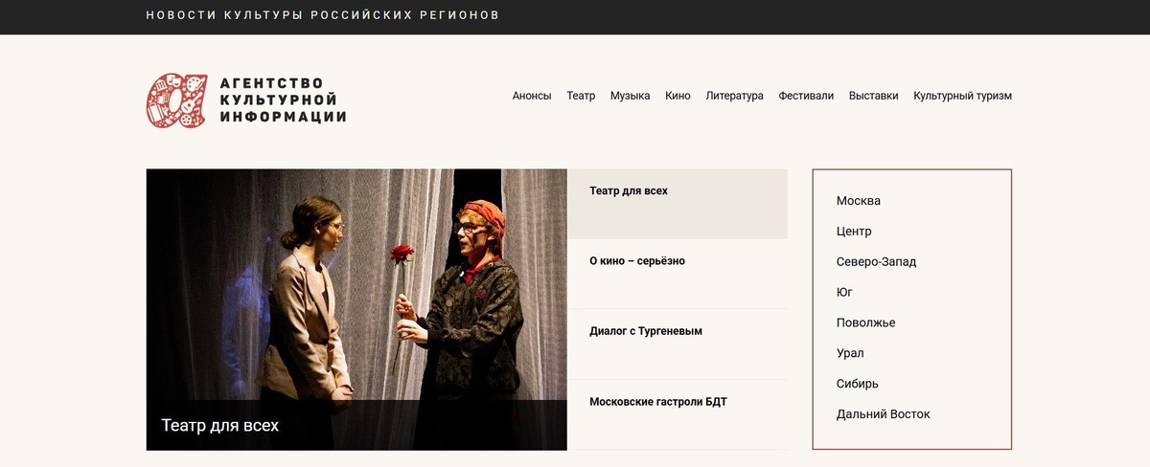The width and height of the screenshot is (1150, 467).
Task: Filter news by Сибирь region
Action: (x=857, y=384)
